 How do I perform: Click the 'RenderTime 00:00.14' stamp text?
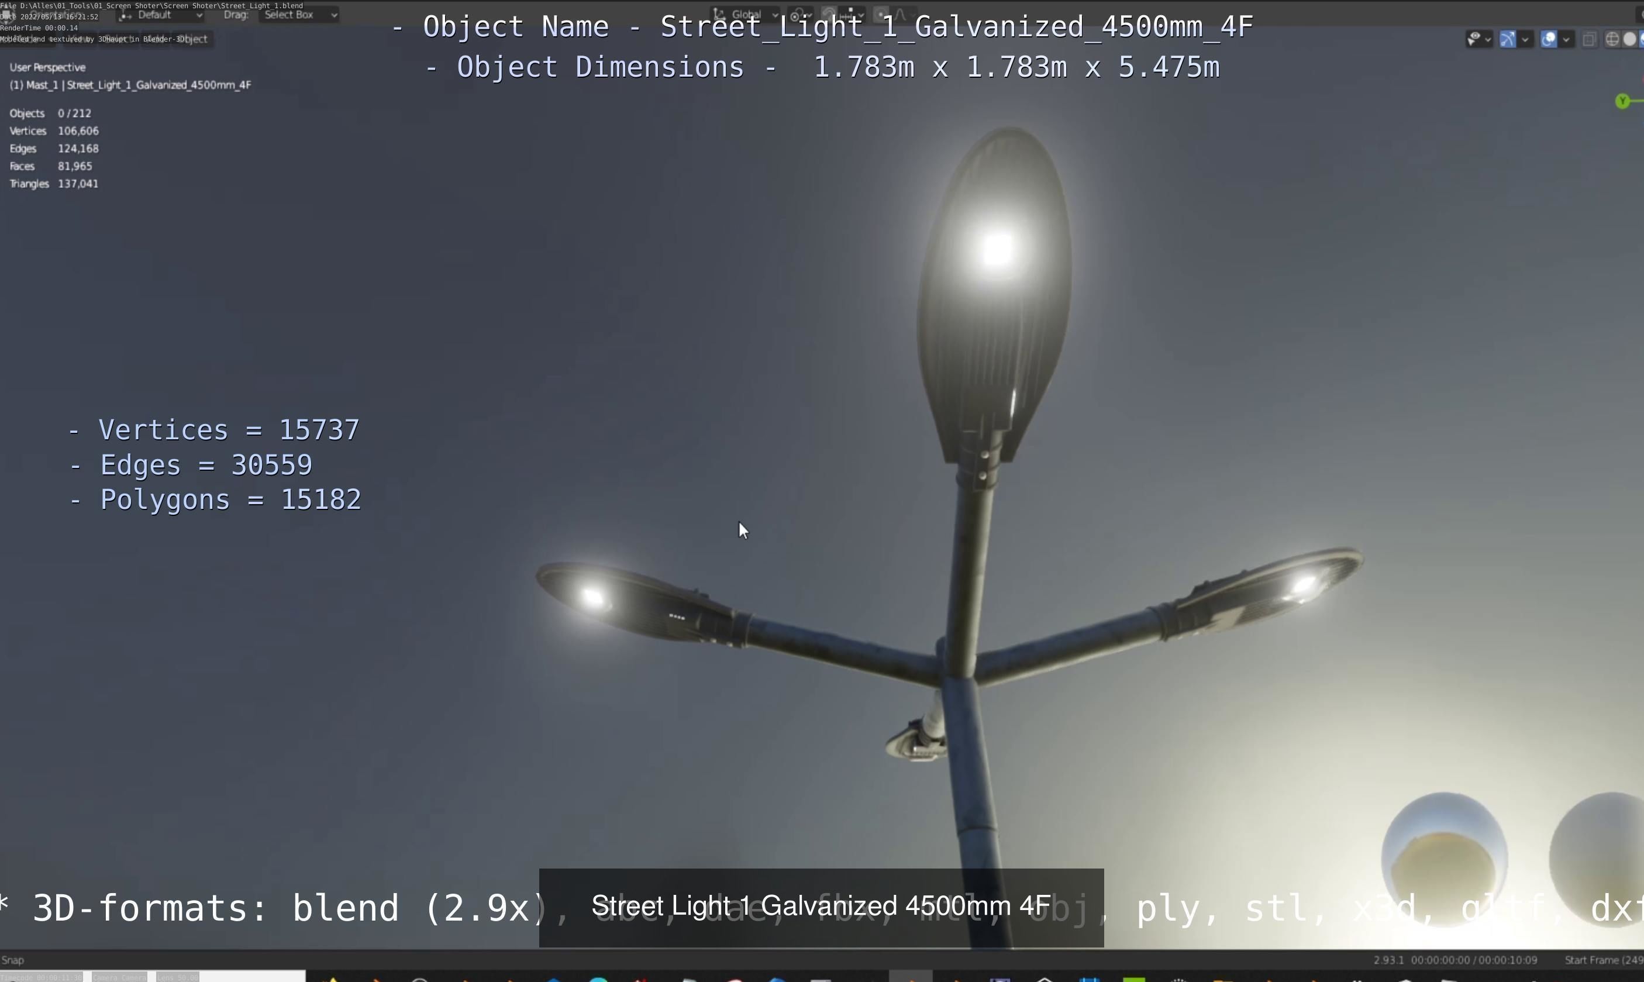coord(39,28)
